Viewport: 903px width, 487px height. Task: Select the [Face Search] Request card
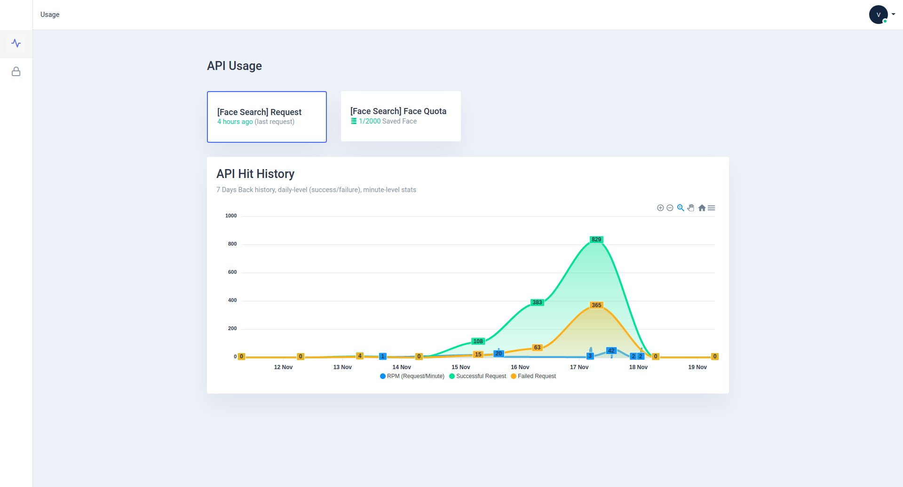pyautogui.click(x=267, y=117)
